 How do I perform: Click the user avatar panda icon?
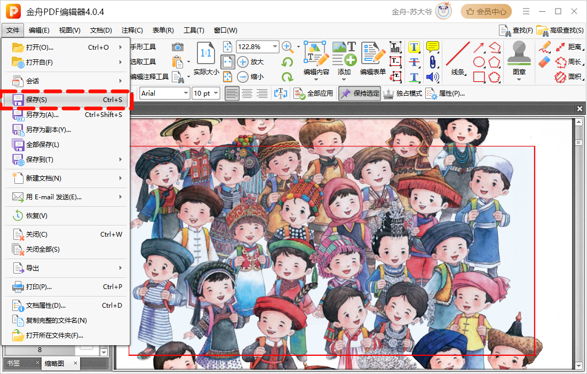click(444, 11)
